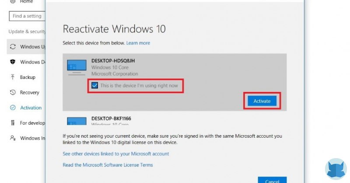Click the Activation checkmark circle icon
Screen dimensions: 350x183
click(x=13, y=108)
